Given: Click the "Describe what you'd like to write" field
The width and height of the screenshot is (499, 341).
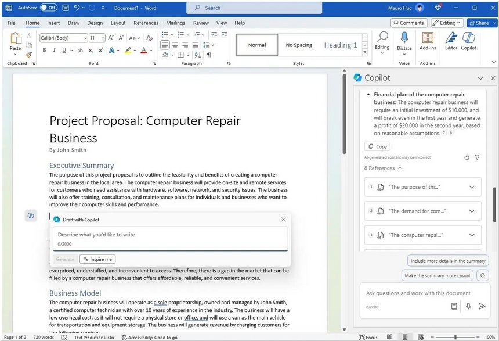Looking at the screenshot, I should click(x=170, y=235).
